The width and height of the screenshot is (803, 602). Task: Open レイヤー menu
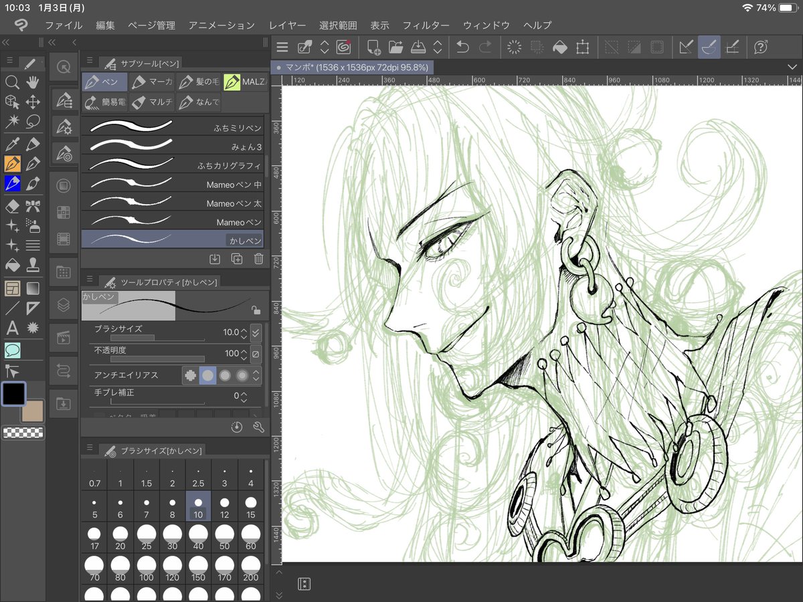pyautogui.click(x=287, y=25)
